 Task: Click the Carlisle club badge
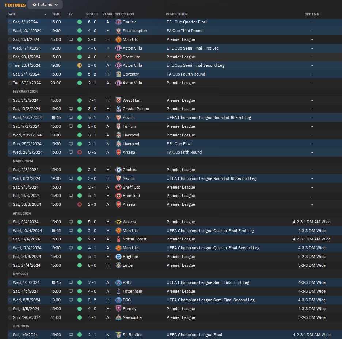(118, 22)
